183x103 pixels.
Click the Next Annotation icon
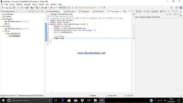tap(76, 8)
